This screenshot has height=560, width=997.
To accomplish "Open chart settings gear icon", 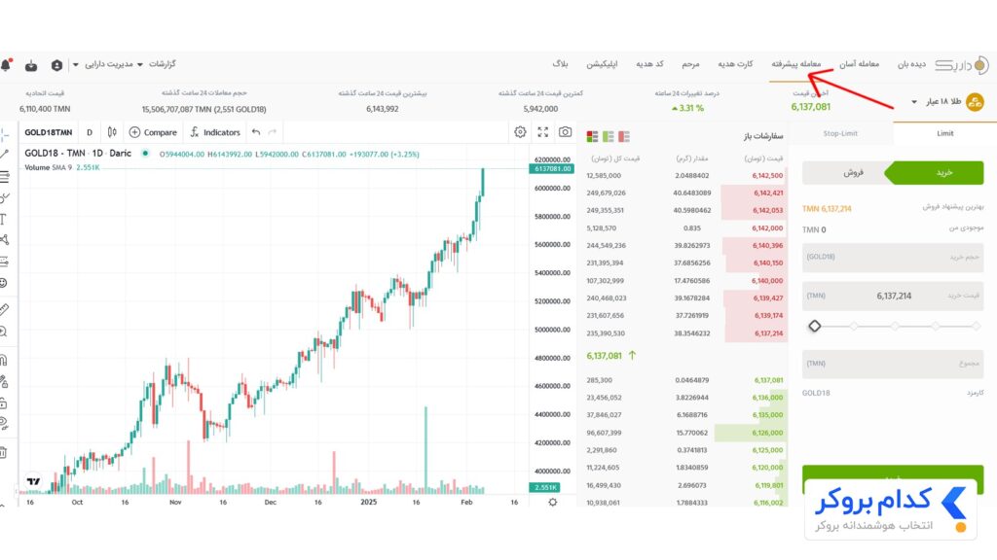I will [520, 132].
